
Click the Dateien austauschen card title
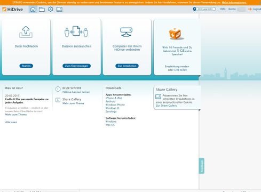(77, 46)
